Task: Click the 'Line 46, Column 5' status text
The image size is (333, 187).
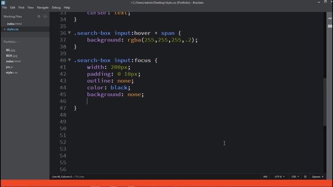Action: pos(62,177)
